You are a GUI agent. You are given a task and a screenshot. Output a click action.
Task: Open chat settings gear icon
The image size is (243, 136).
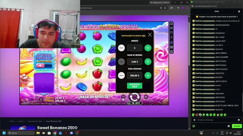[x=228, y=126]
